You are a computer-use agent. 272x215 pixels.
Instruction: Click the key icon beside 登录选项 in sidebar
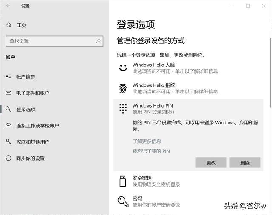coord(8,109)
